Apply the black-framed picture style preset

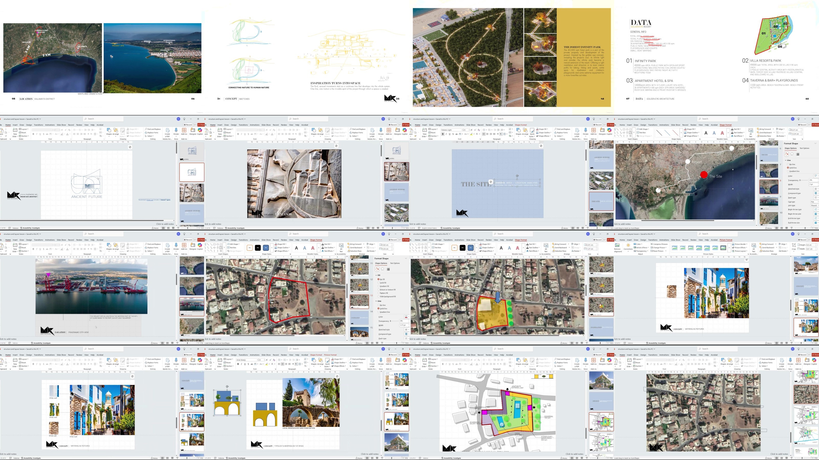[x=723, y=248]
